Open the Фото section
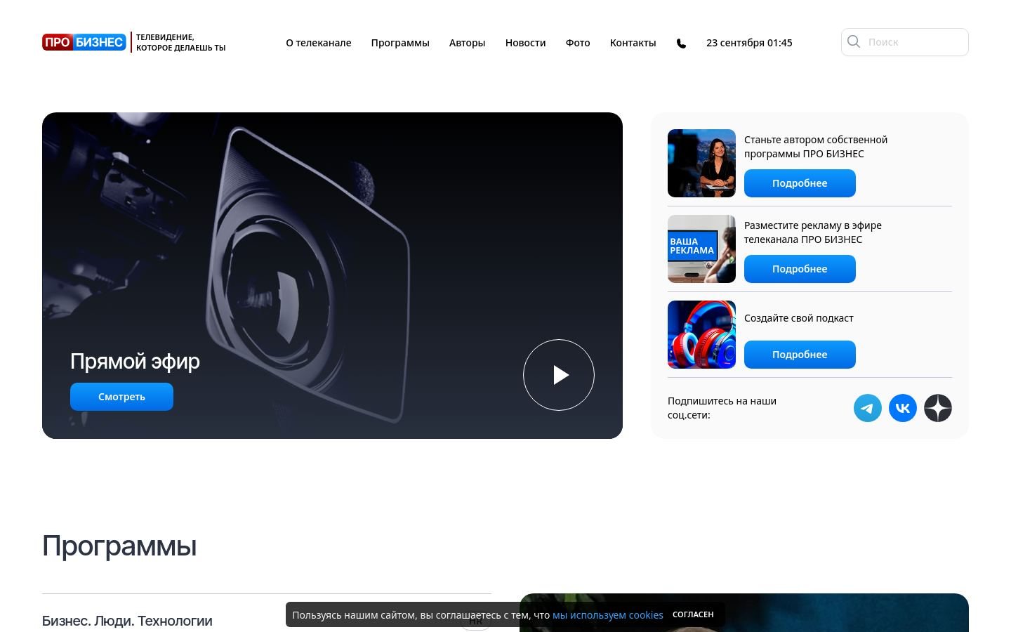The height and width of the screenshot is (632, 1011). (x=578, y=43)
